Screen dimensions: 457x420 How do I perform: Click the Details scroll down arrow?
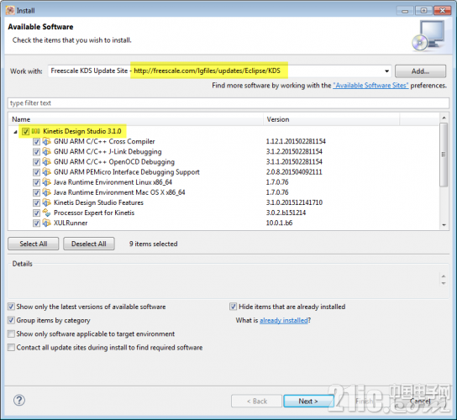click(x=444, y=283)
